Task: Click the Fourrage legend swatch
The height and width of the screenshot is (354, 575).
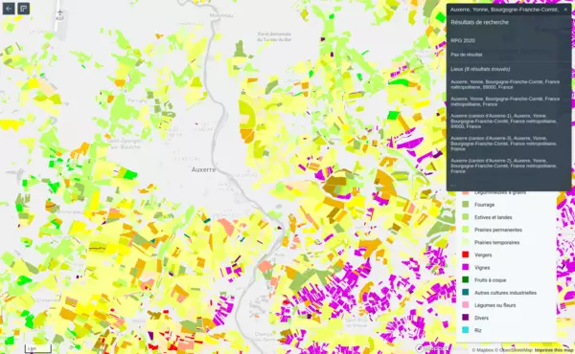Action: click(x=466, y=205)
